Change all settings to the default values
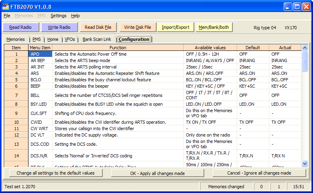This screenshot has height=193, width=313. coord(56,173)
